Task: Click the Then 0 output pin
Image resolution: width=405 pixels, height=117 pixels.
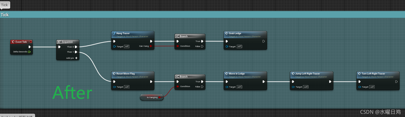Action: pyautogui.click(x=76, y=47)
